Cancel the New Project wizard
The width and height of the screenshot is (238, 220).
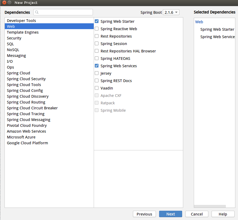197,214
